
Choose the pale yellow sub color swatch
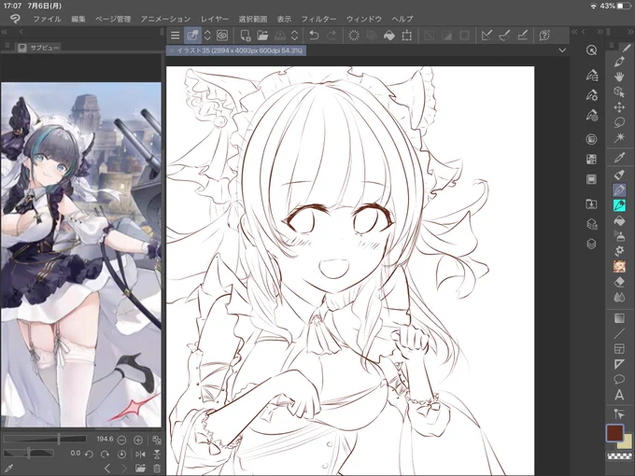628,442
